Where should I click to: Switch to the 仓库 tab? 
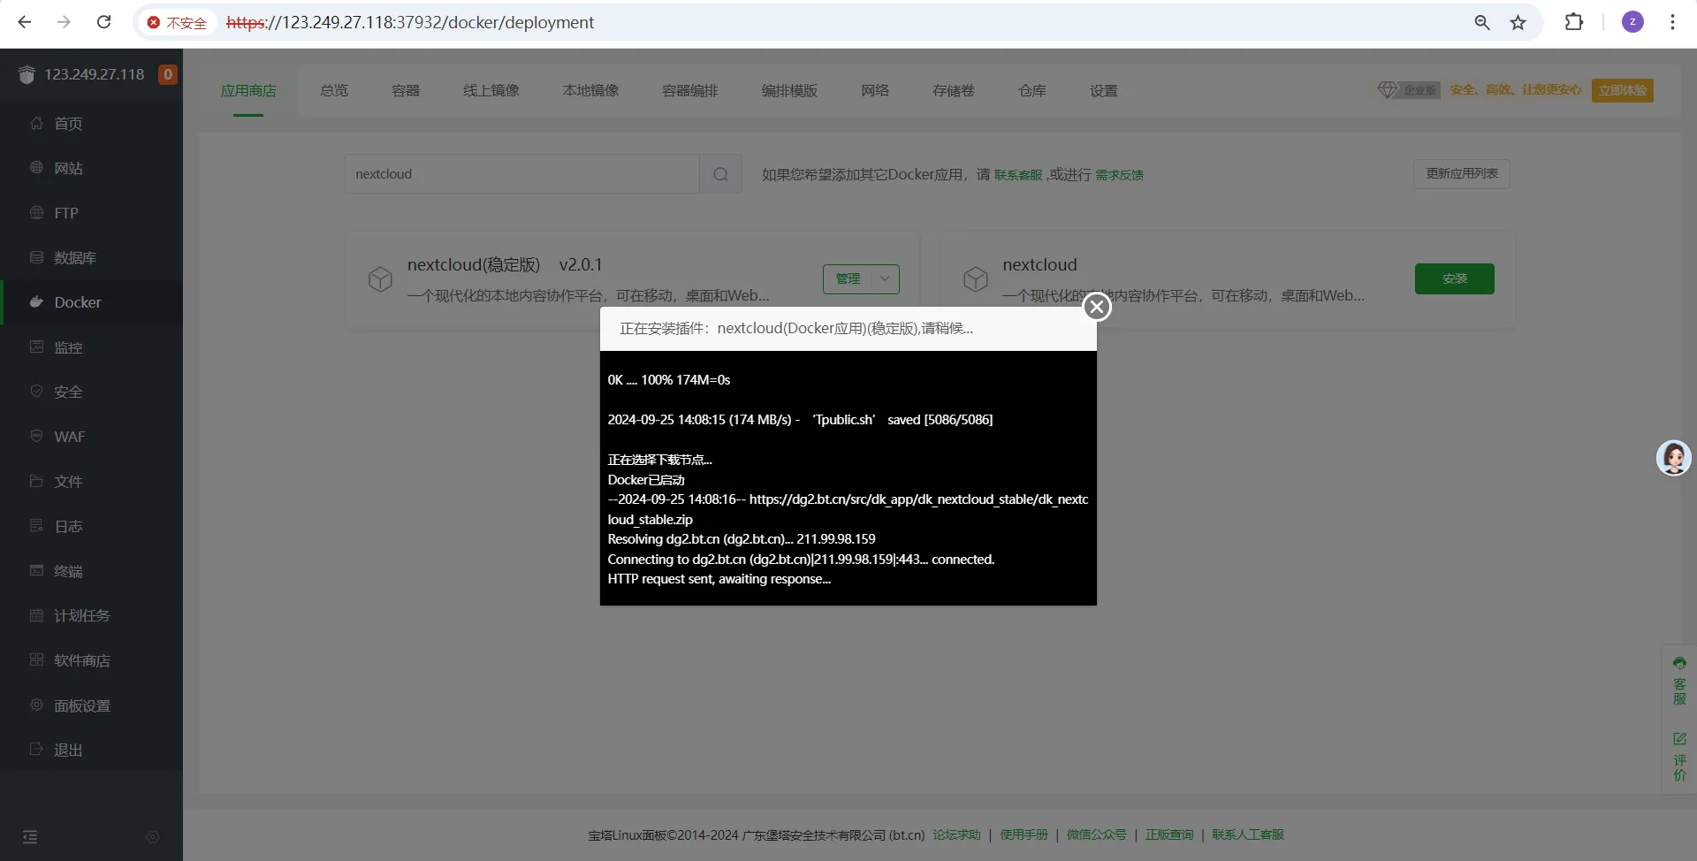[1032, 90]
